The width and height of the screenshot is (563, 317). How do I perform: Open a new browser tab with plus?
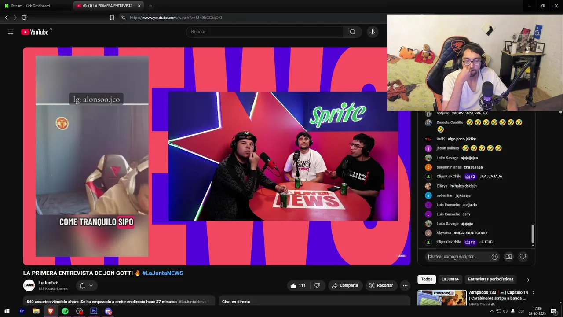click(150, 6)
